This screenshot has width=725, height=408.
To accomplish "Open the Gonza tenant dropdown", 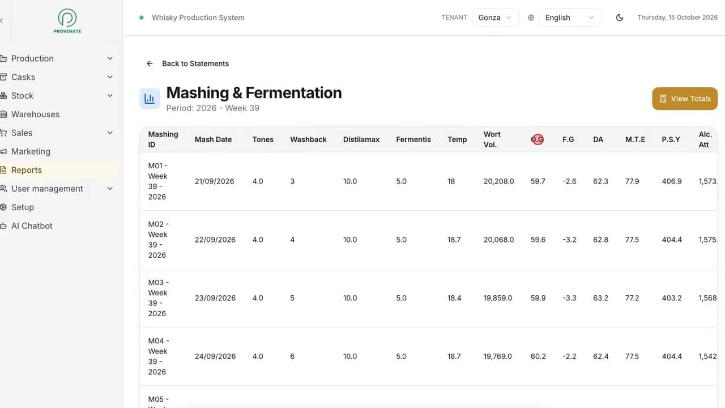I will pyautogui.click(x=495, y=18).
